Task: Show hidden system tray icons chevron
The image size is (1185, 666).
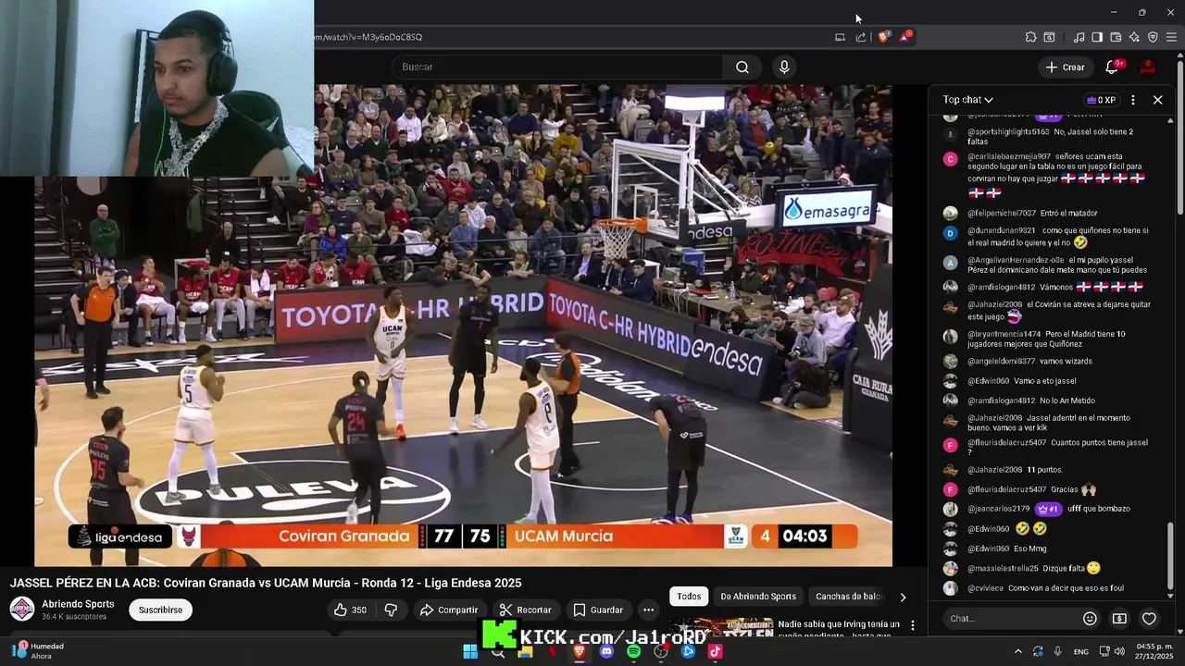Action: click(1017, 652)
